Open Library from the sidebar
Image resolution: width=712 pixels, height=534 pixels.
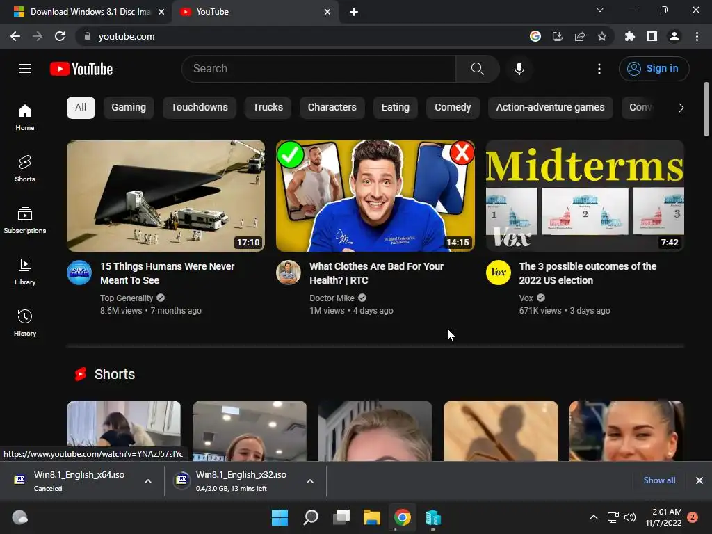click(x=25, y=272)
